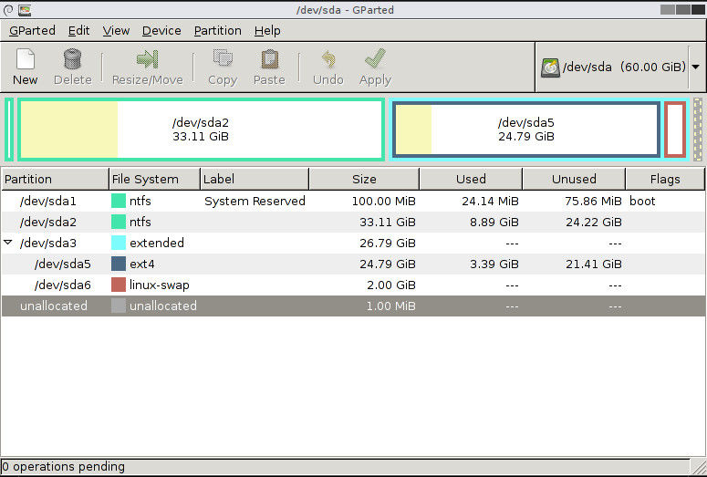Viewport: 707px width, 477px height.
Task: Collapse the /dev/sda3 extended partition tree
Action: [7, 243]
